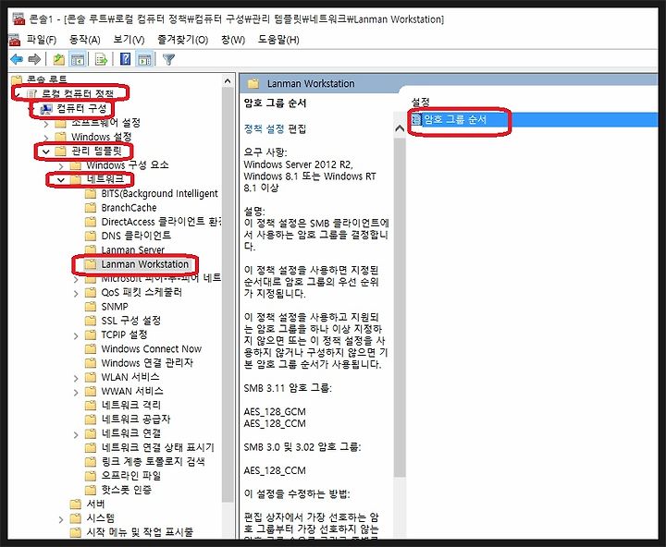The height and width of the screenshot is (547, 666).
Task: Select BITS(Background Intelligent tree folder
Action: (159, 193)
